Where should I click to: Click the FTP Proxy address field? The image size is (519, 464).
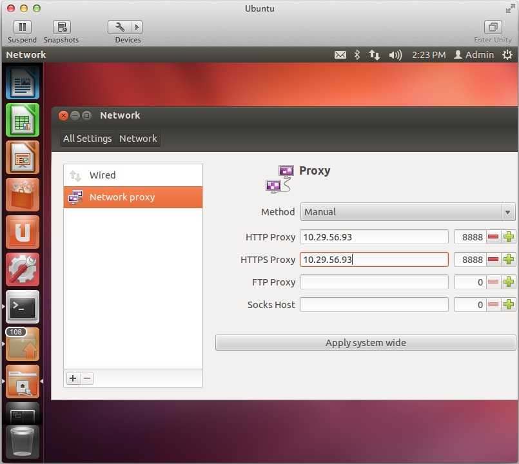coord(374,282)
